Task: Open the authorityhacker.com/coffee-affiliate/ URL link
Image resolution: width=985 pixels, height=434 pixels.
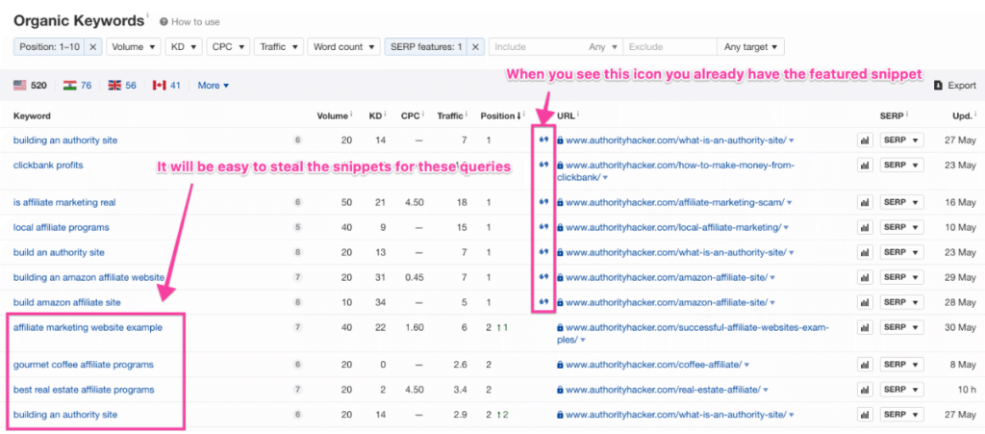Action: 653,365
